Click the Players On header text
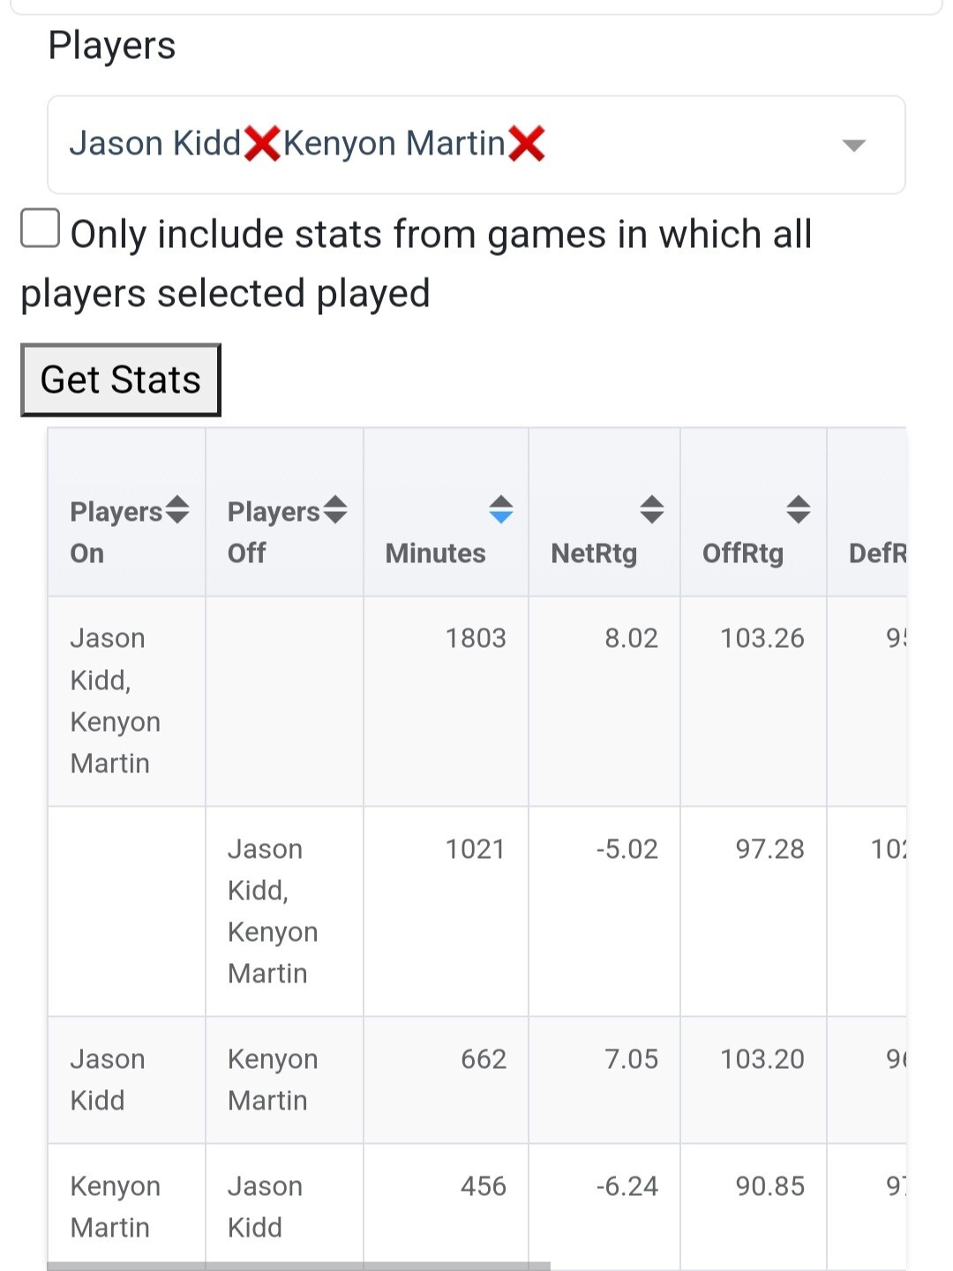This screenshot has width=953, height=1271. point(116,531)
